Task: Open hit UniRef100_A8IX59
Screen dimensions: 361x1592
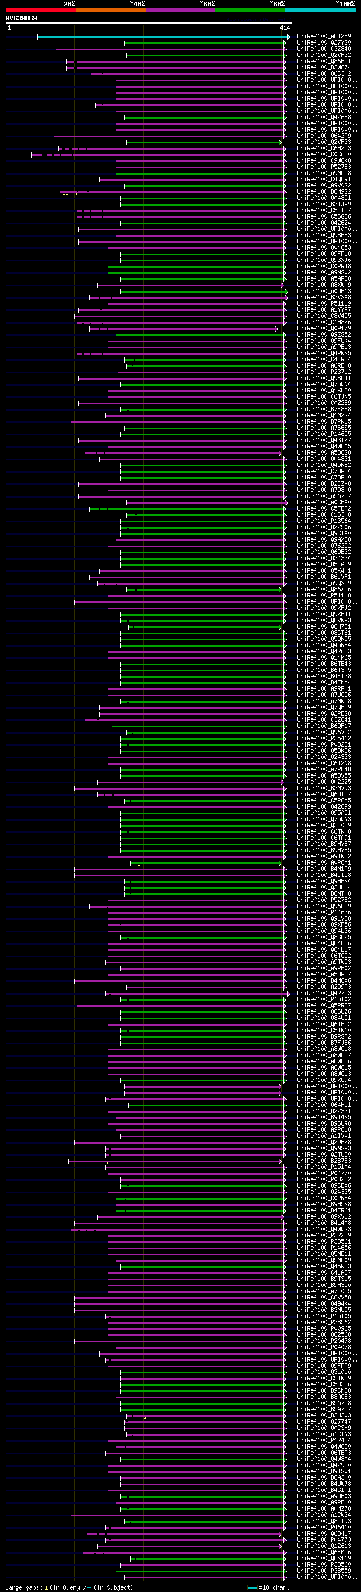Action: [x=324, y=37]
